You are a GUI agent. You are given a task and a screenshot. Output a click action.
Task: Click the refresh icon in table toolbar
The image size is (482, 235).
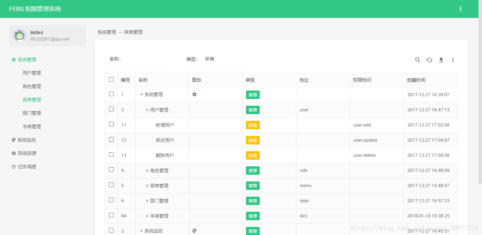point(429,60)
